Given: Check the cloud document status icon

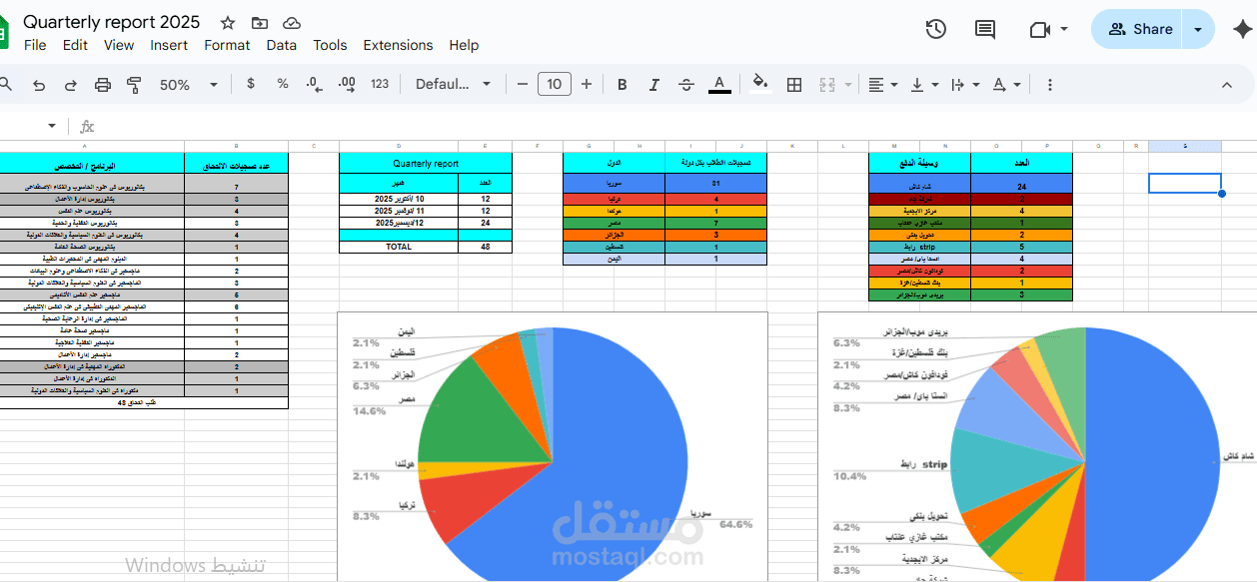Looking at the screenshot, I should pos(292,23).
